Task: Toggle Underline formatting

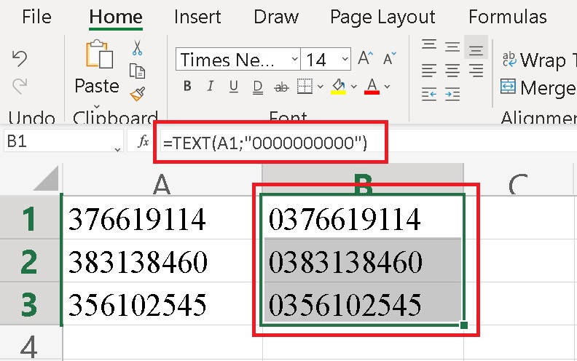Action: click(x=233, y=87)
